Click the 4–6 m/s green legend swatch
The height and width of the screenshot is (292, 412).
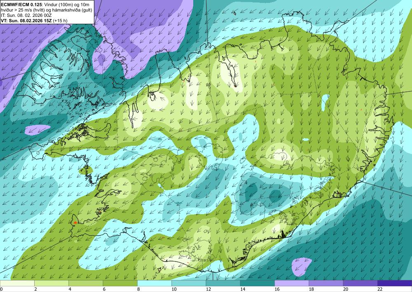tap(86, 283)
